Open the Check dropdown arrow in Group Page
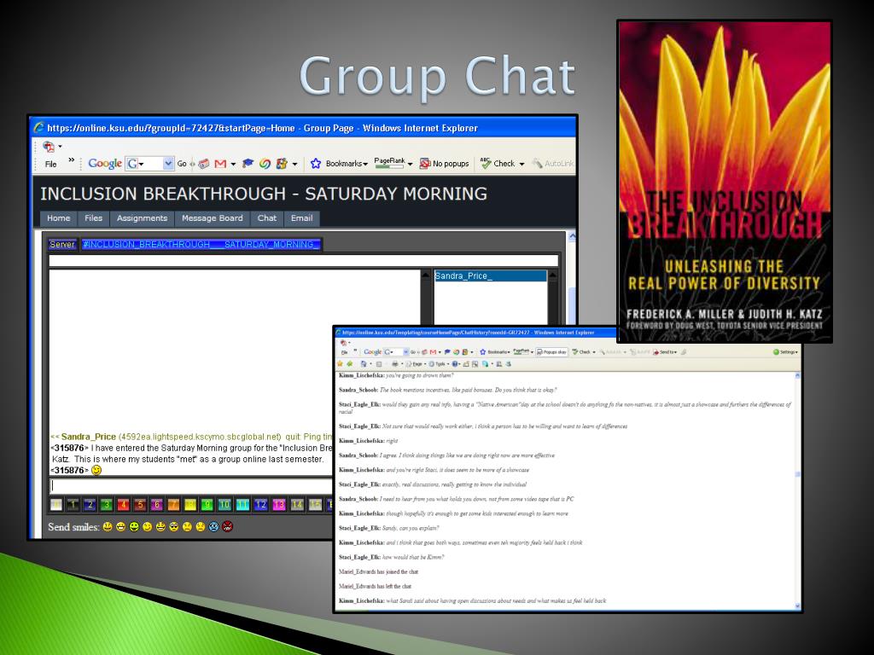This screenshot has width=874, height=655. [521, 164]
